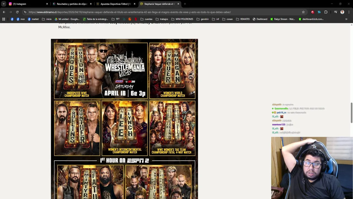Screen dimensions: 353x199
Task: Bookmark this page with the star
Action: click(303, 12)
